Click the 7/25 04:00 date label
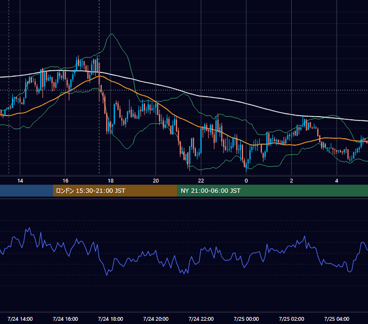 coord(337,319)
